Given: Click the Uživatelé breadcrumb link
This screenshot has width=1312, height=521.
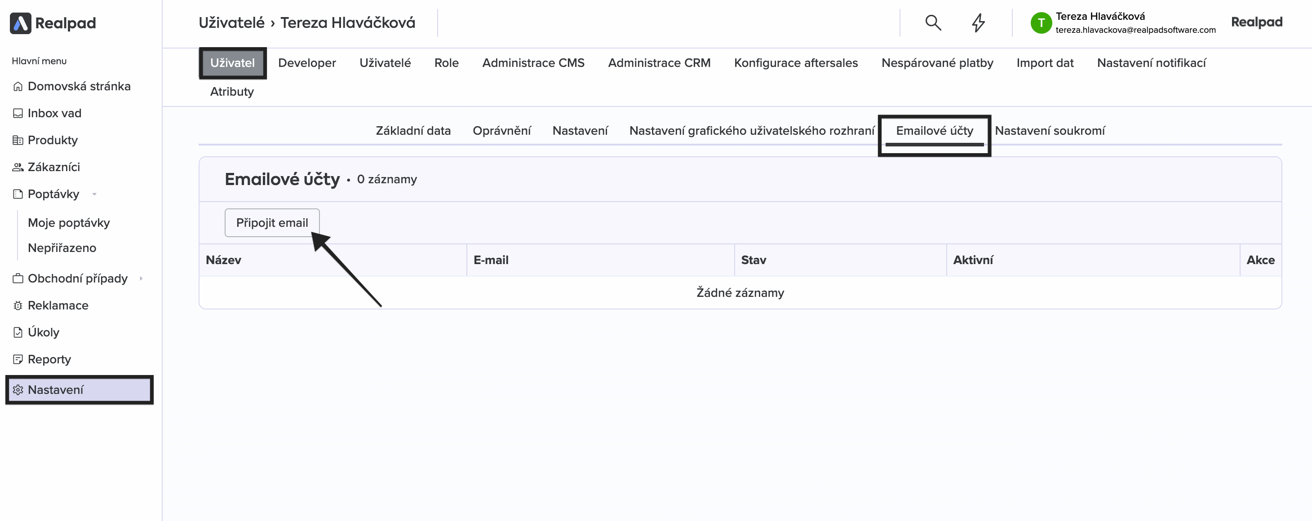Looking at the screenshot, I should click(x=231, y=22).
